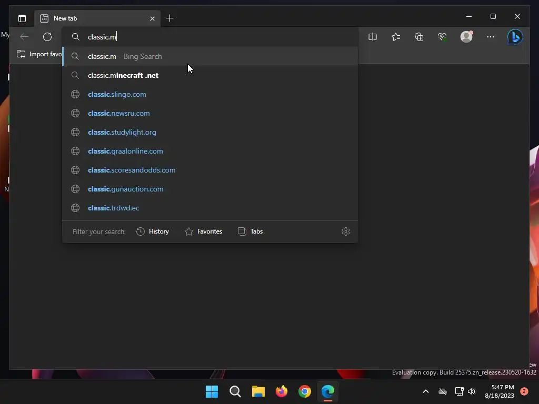Open the profile avatar
The height and width of the screenshot is (404, 539).
click(466, 37)
